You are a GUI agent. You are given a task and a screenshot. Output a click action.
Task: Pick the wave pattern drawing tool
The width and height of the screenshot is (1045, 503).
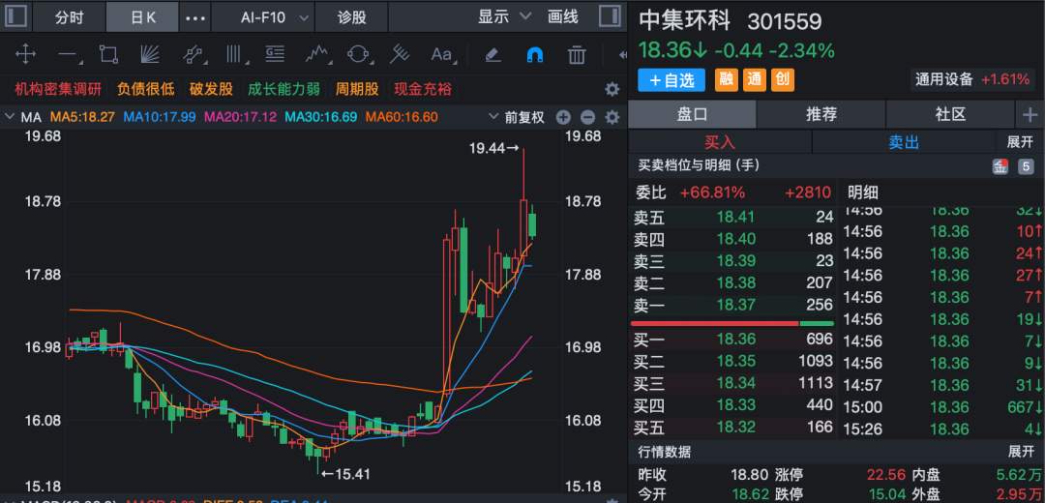[315, 54]
